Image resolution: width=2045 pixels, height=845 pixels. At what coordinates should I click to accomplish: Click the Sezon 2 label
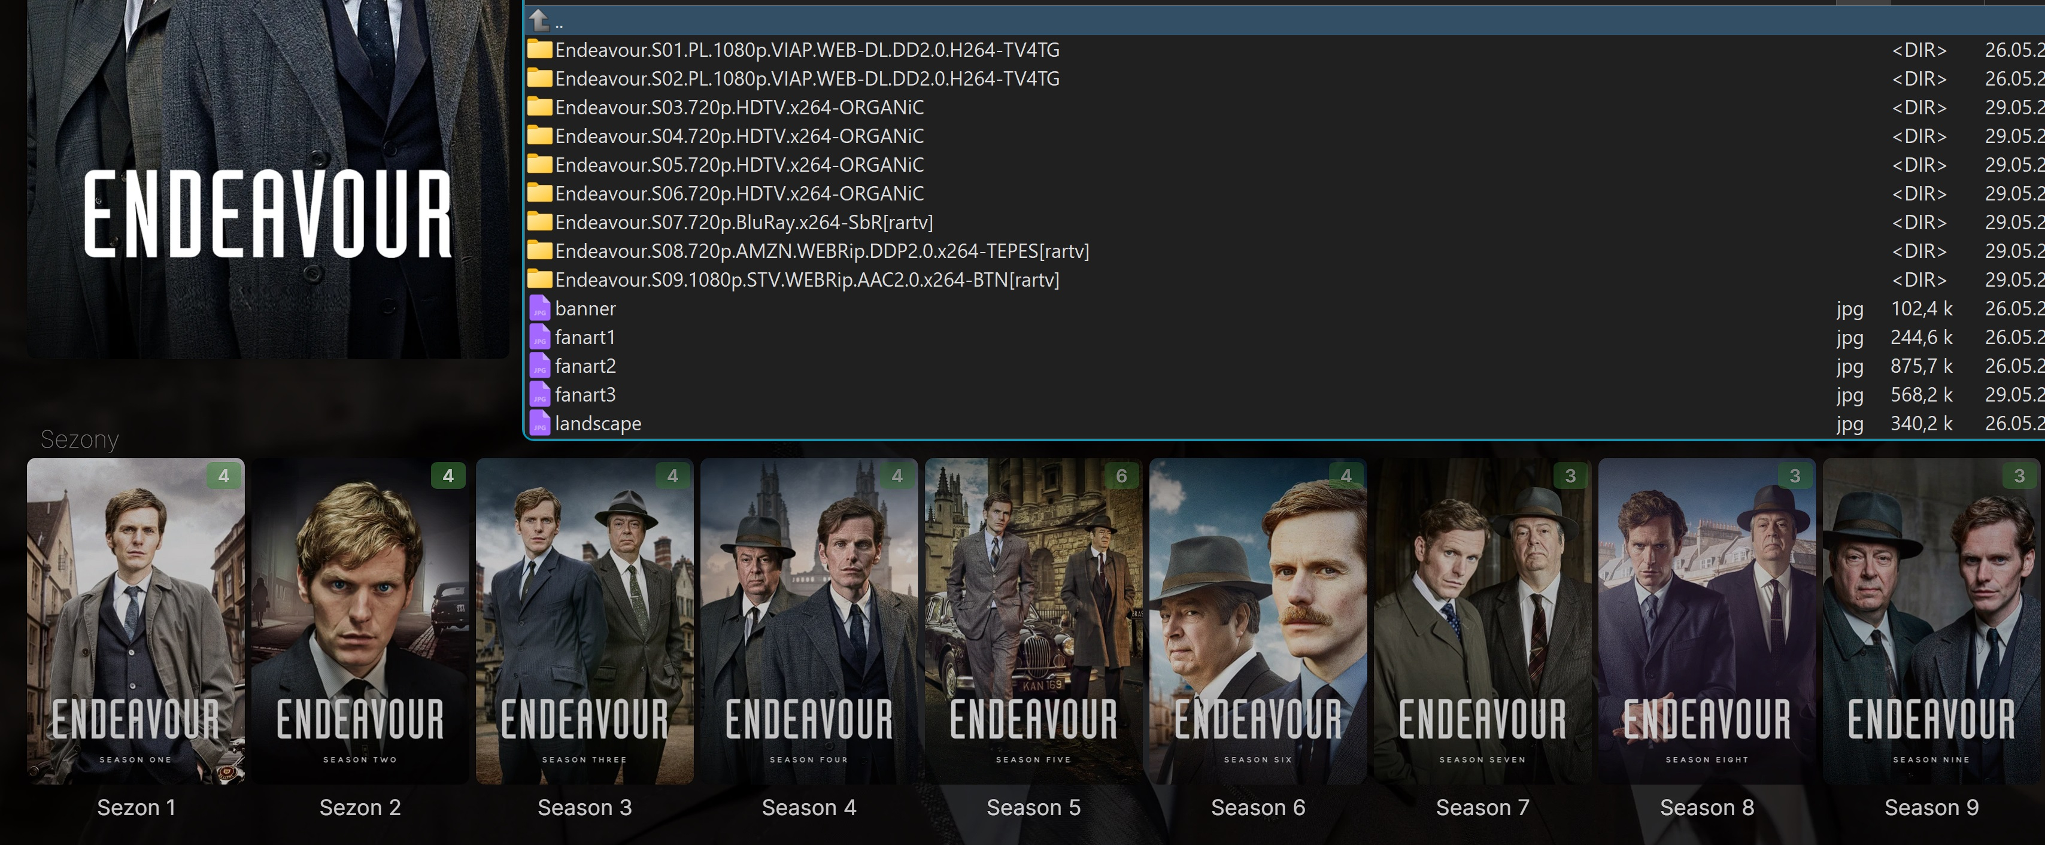point(360,807)
